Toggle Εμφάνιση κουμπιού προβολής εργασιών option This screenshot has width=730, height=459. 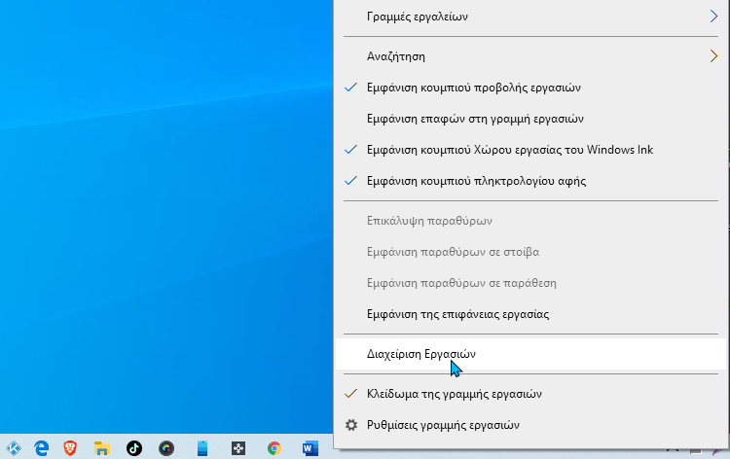530,88
